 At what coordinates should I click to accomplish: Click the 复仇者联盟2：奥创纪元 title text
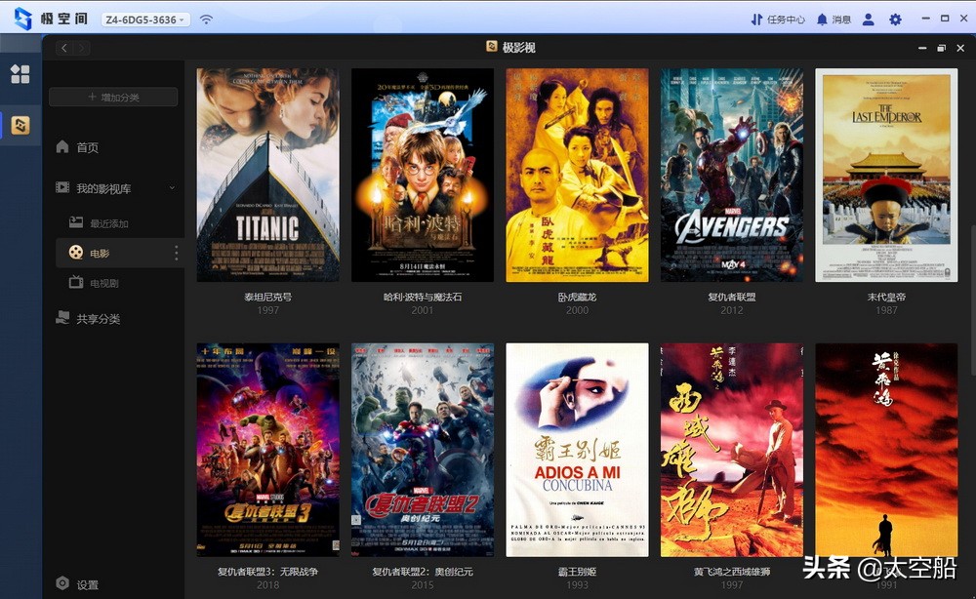click(x=423, y=571)
